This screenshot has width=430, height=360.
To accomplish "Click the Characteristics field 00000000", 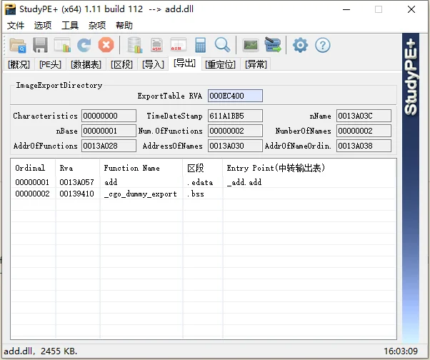I will pos(109,116).
